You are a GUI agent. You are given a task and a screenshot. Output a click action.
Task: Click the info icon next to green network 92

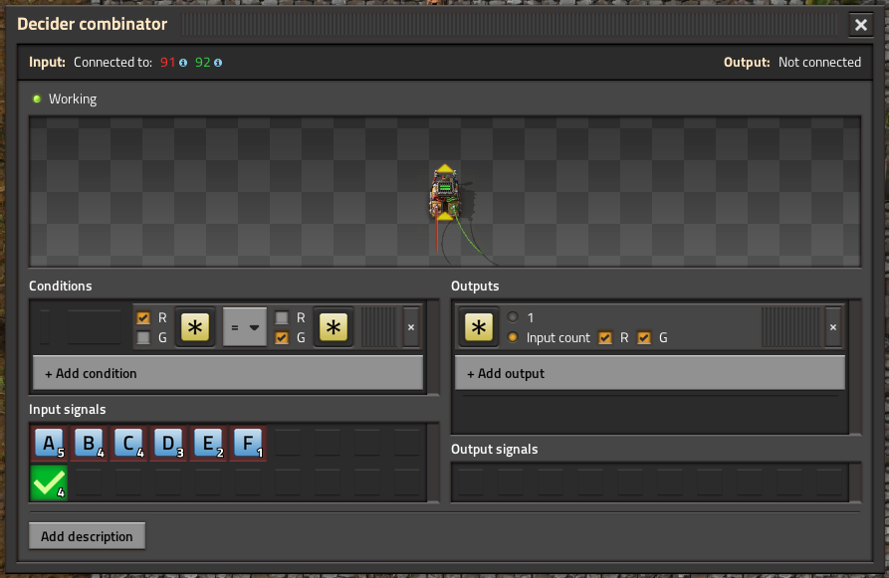[218, 63]
